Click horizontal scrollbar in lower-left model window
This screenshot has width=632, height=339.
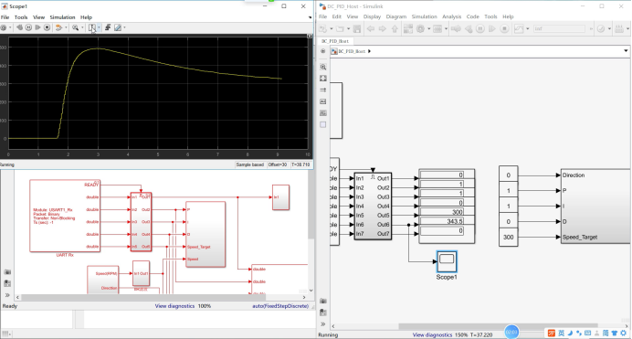142,298
